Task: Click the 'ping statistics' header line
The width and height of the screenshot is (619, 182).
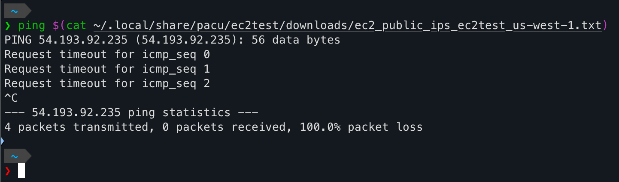Action: pos(131,113)
